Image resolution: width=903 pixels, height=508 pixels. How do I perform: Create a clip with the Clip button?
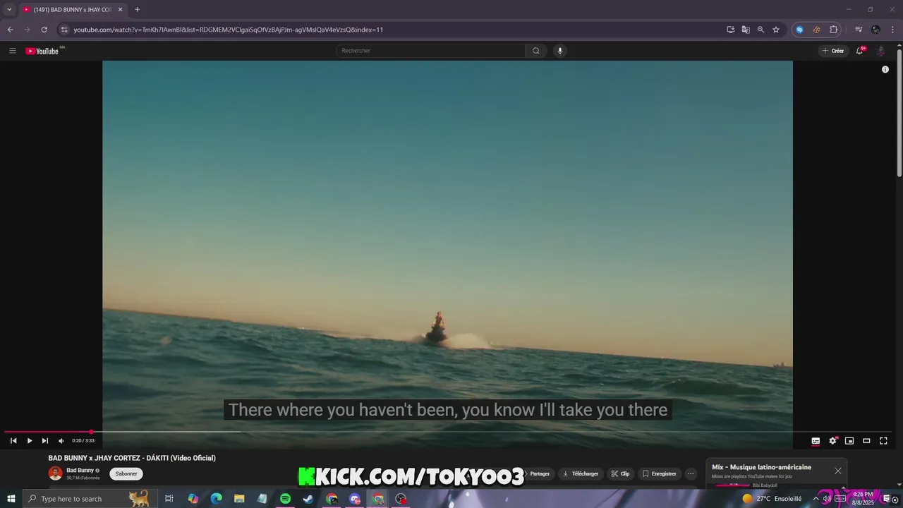pyautogui.click(x=620, y=474)
